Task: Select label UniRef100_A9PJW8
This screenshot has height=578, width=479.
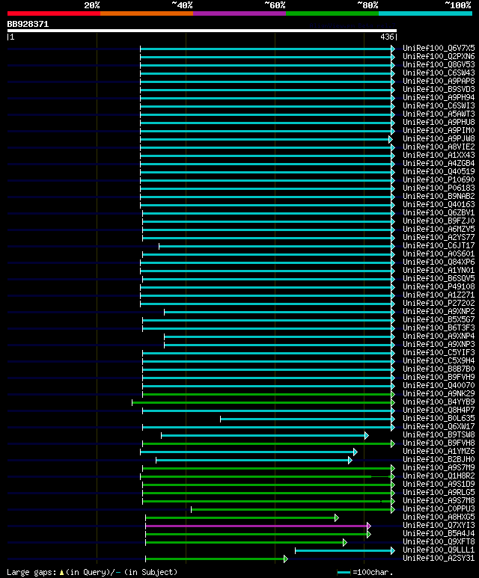Action: [439, 139]
